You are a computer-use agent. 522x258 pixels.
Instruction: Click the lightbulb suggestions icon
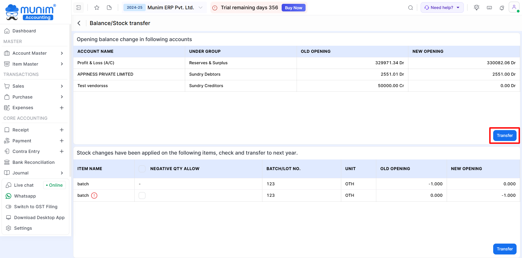pyautogui.click(x=476, y=8)
